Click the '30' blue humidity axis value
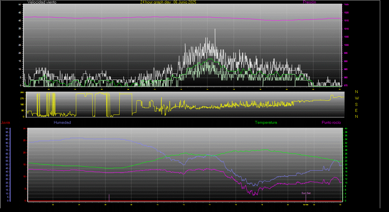This screenshot has width=389, height=212. click(x=7, y=179)
